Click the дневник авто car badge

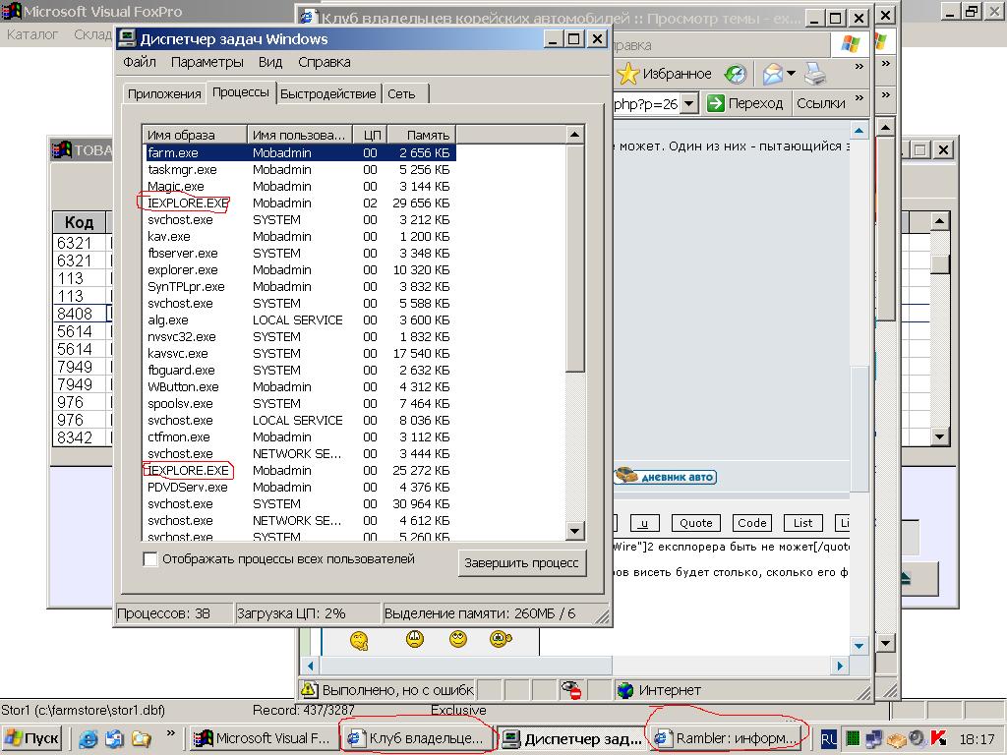point(666,477)
